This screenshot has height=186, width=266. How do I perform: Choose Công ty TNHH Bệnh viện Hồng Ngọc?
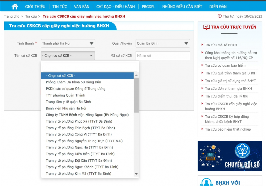point(87,115)
